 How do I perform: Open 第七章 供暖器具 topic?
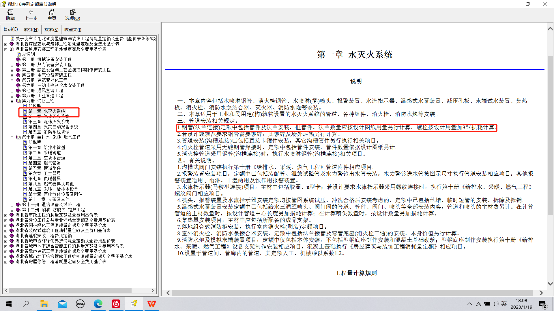point(44,179)
